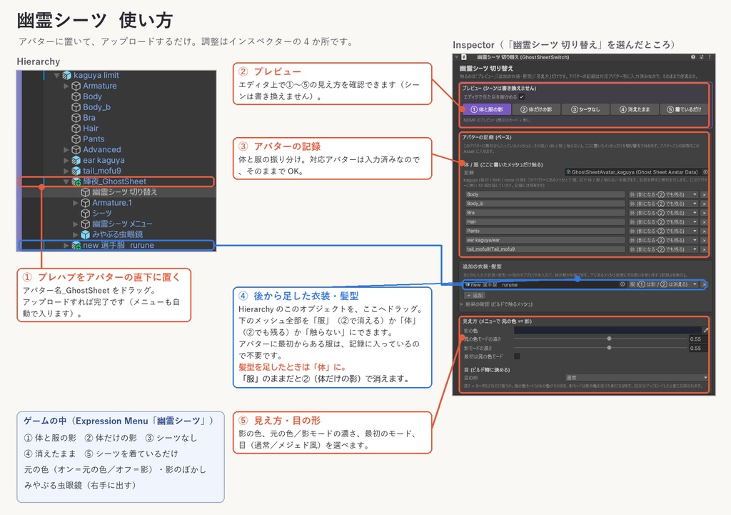Click the cube icon beside シーツ

tap(86, 213)
